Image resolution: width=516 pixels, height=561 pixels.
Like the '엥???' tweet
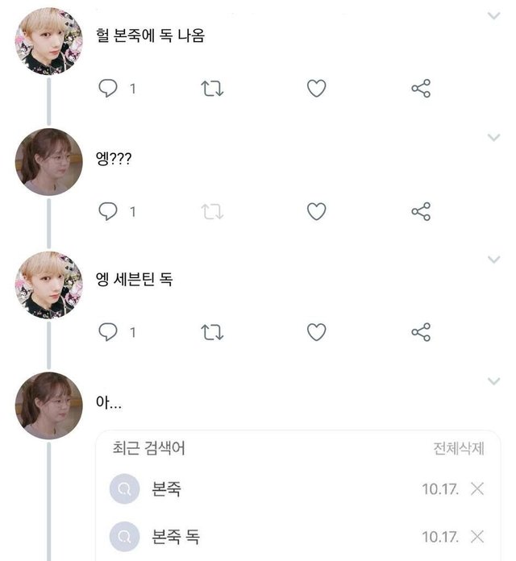(x=317, y=211)
